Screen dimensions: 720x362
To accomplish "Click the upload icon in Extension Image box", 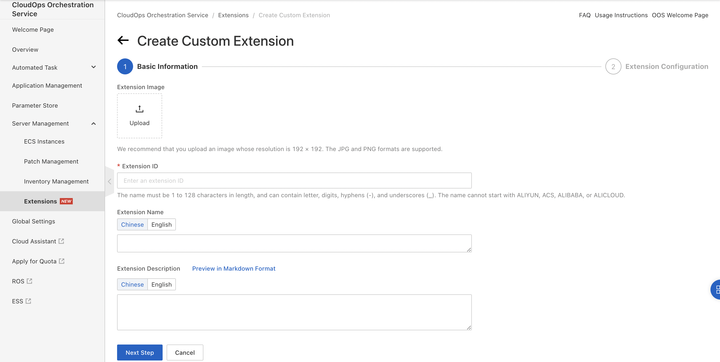I will [140, 109].
